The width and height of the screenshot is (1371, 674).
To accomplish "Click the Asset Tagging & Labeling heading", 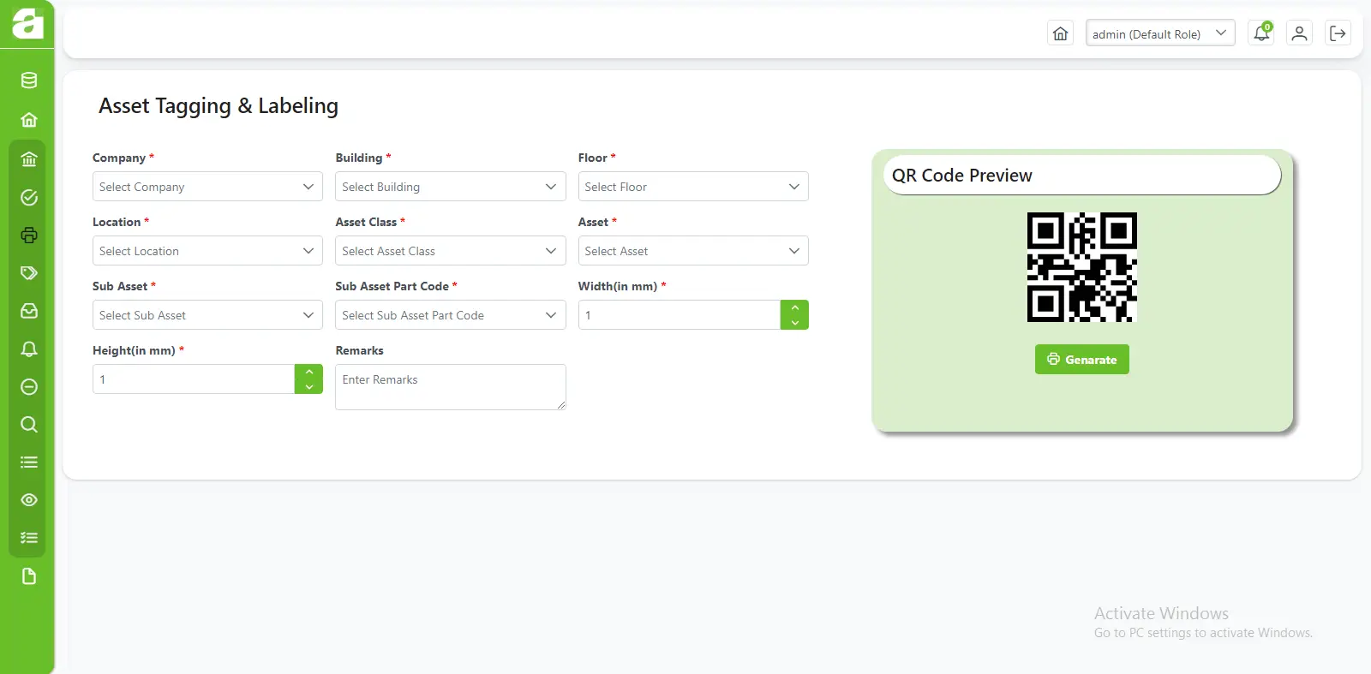I will point(219,106).
